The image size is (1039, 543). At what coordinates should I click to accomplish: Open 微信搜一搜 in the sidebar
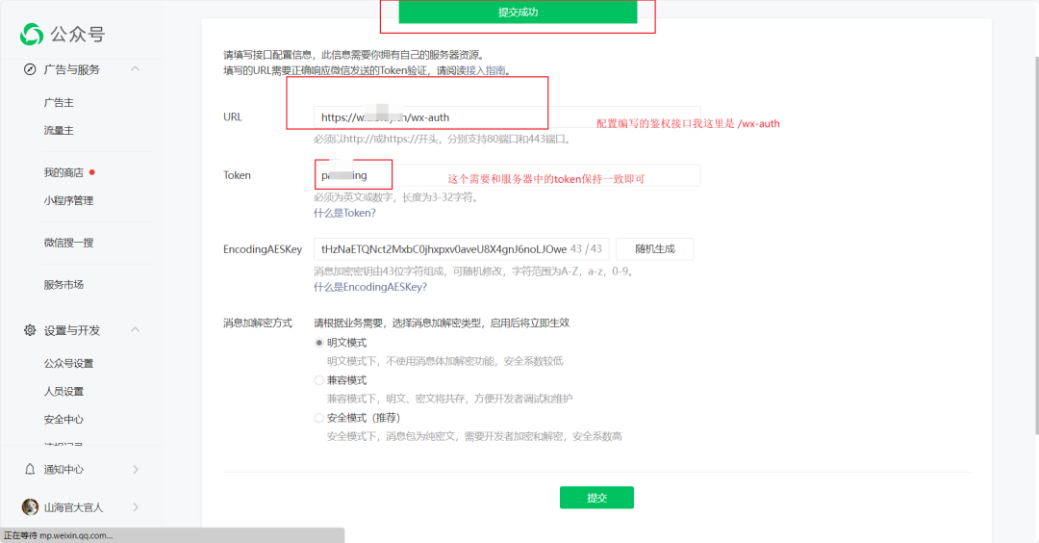click(69, 242)
